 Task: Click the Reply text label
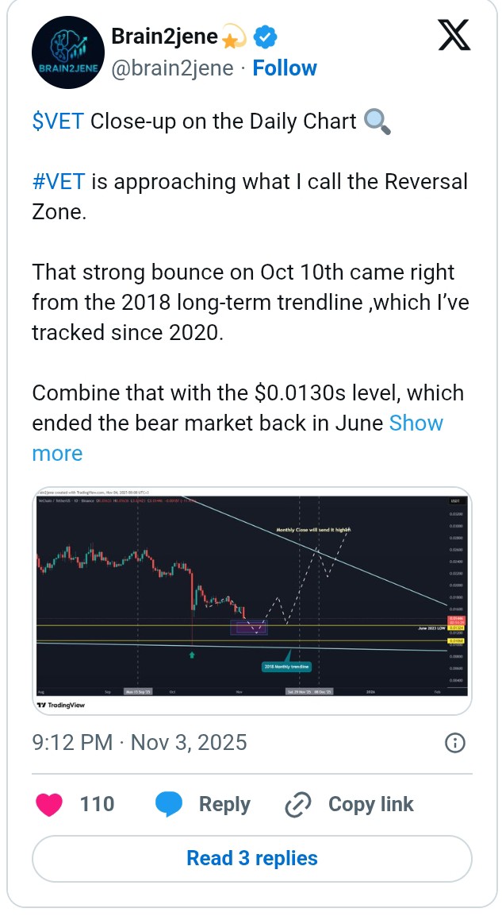pyautogui.click(x=224, y=804)
